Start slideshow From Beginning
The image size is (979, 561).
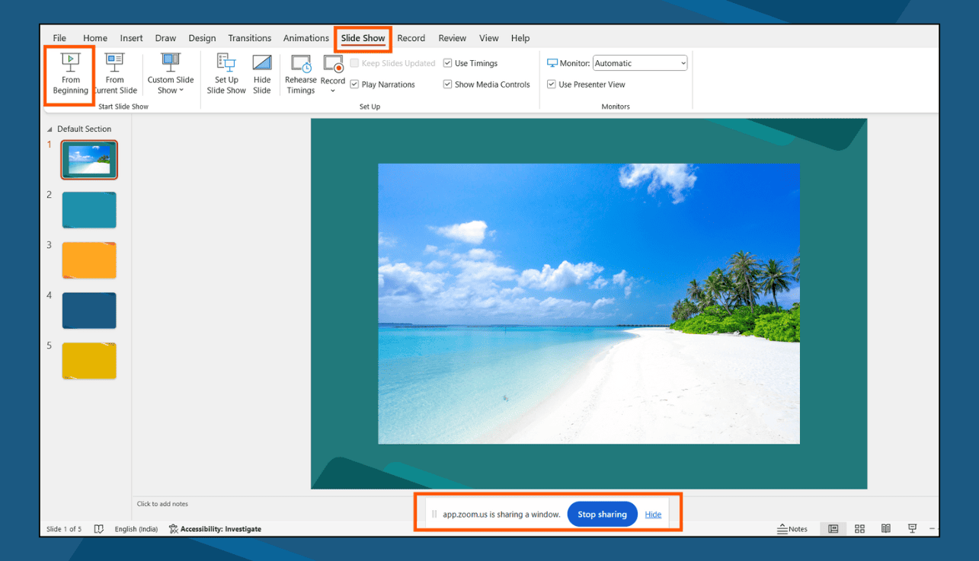point(69,75)
